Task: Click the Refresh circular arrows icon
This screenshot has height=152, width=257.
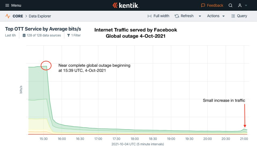Action: click(177, 16)
